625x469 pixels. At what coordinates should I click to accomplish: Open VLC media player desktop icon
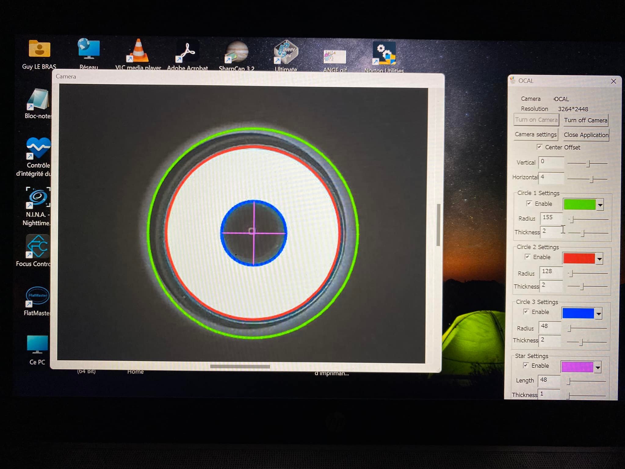138,52
